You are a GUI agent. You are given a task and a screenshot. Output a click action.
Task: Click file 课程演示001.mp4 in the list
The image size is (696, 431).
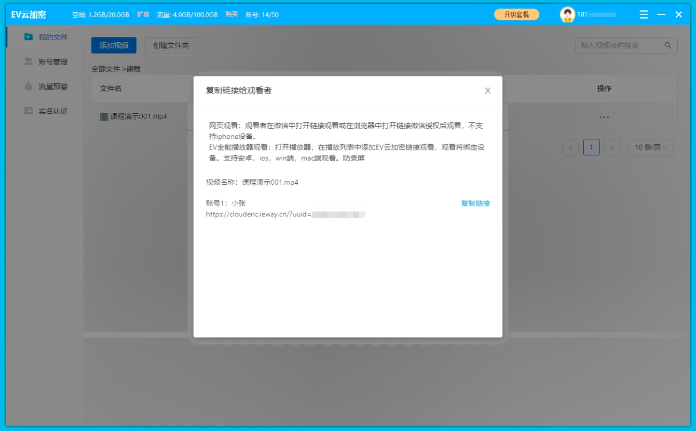[138, 116]
